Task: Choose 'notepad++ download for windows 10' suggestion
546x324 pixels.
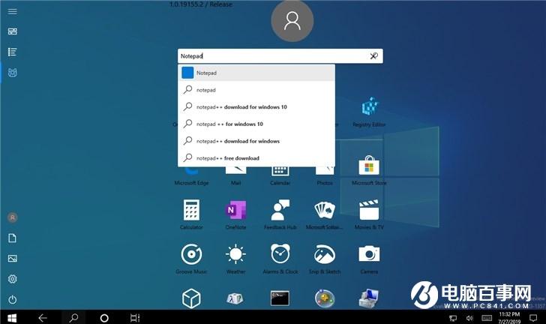Action: [x=256, y=107]
